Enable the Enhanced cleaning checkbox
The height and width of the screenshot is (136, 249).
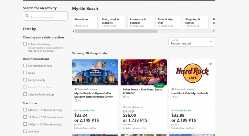click(x=25, y=44)
